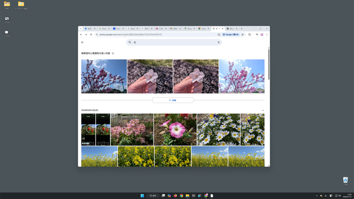Image resolution: width=354 pixels, height=199 pixels.
Task: Click the Google で調べる button in the address bar
Action: (x=231, y=34)
